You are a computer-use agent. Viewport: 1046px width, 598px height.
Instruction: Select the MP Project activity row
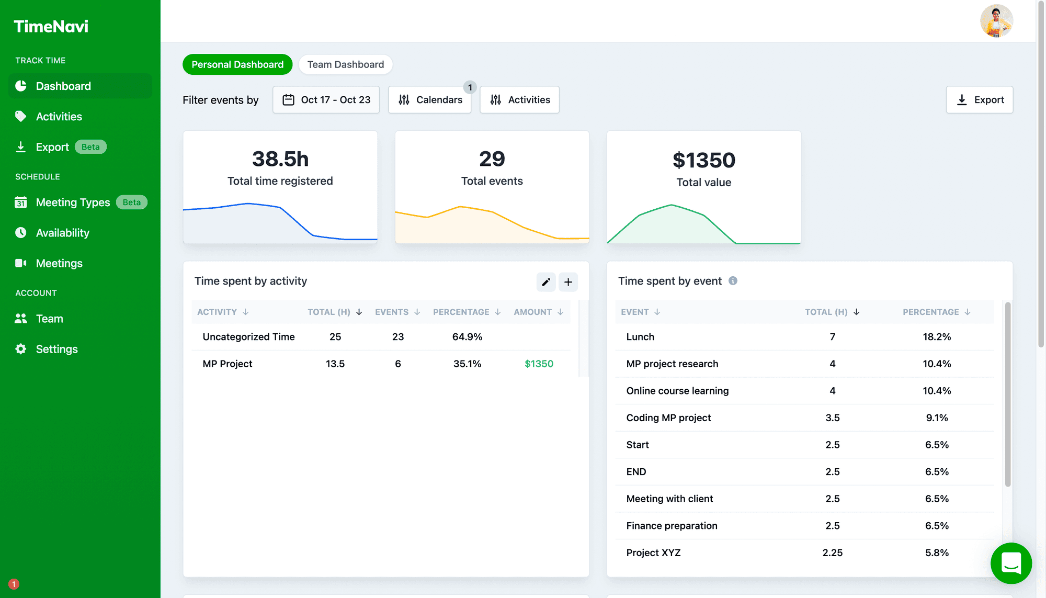pyautogui.click(x=381, y=364)
